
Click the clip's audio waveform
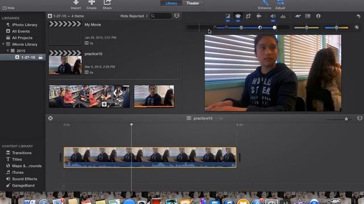pyautogui.click(x=150, y=165)
